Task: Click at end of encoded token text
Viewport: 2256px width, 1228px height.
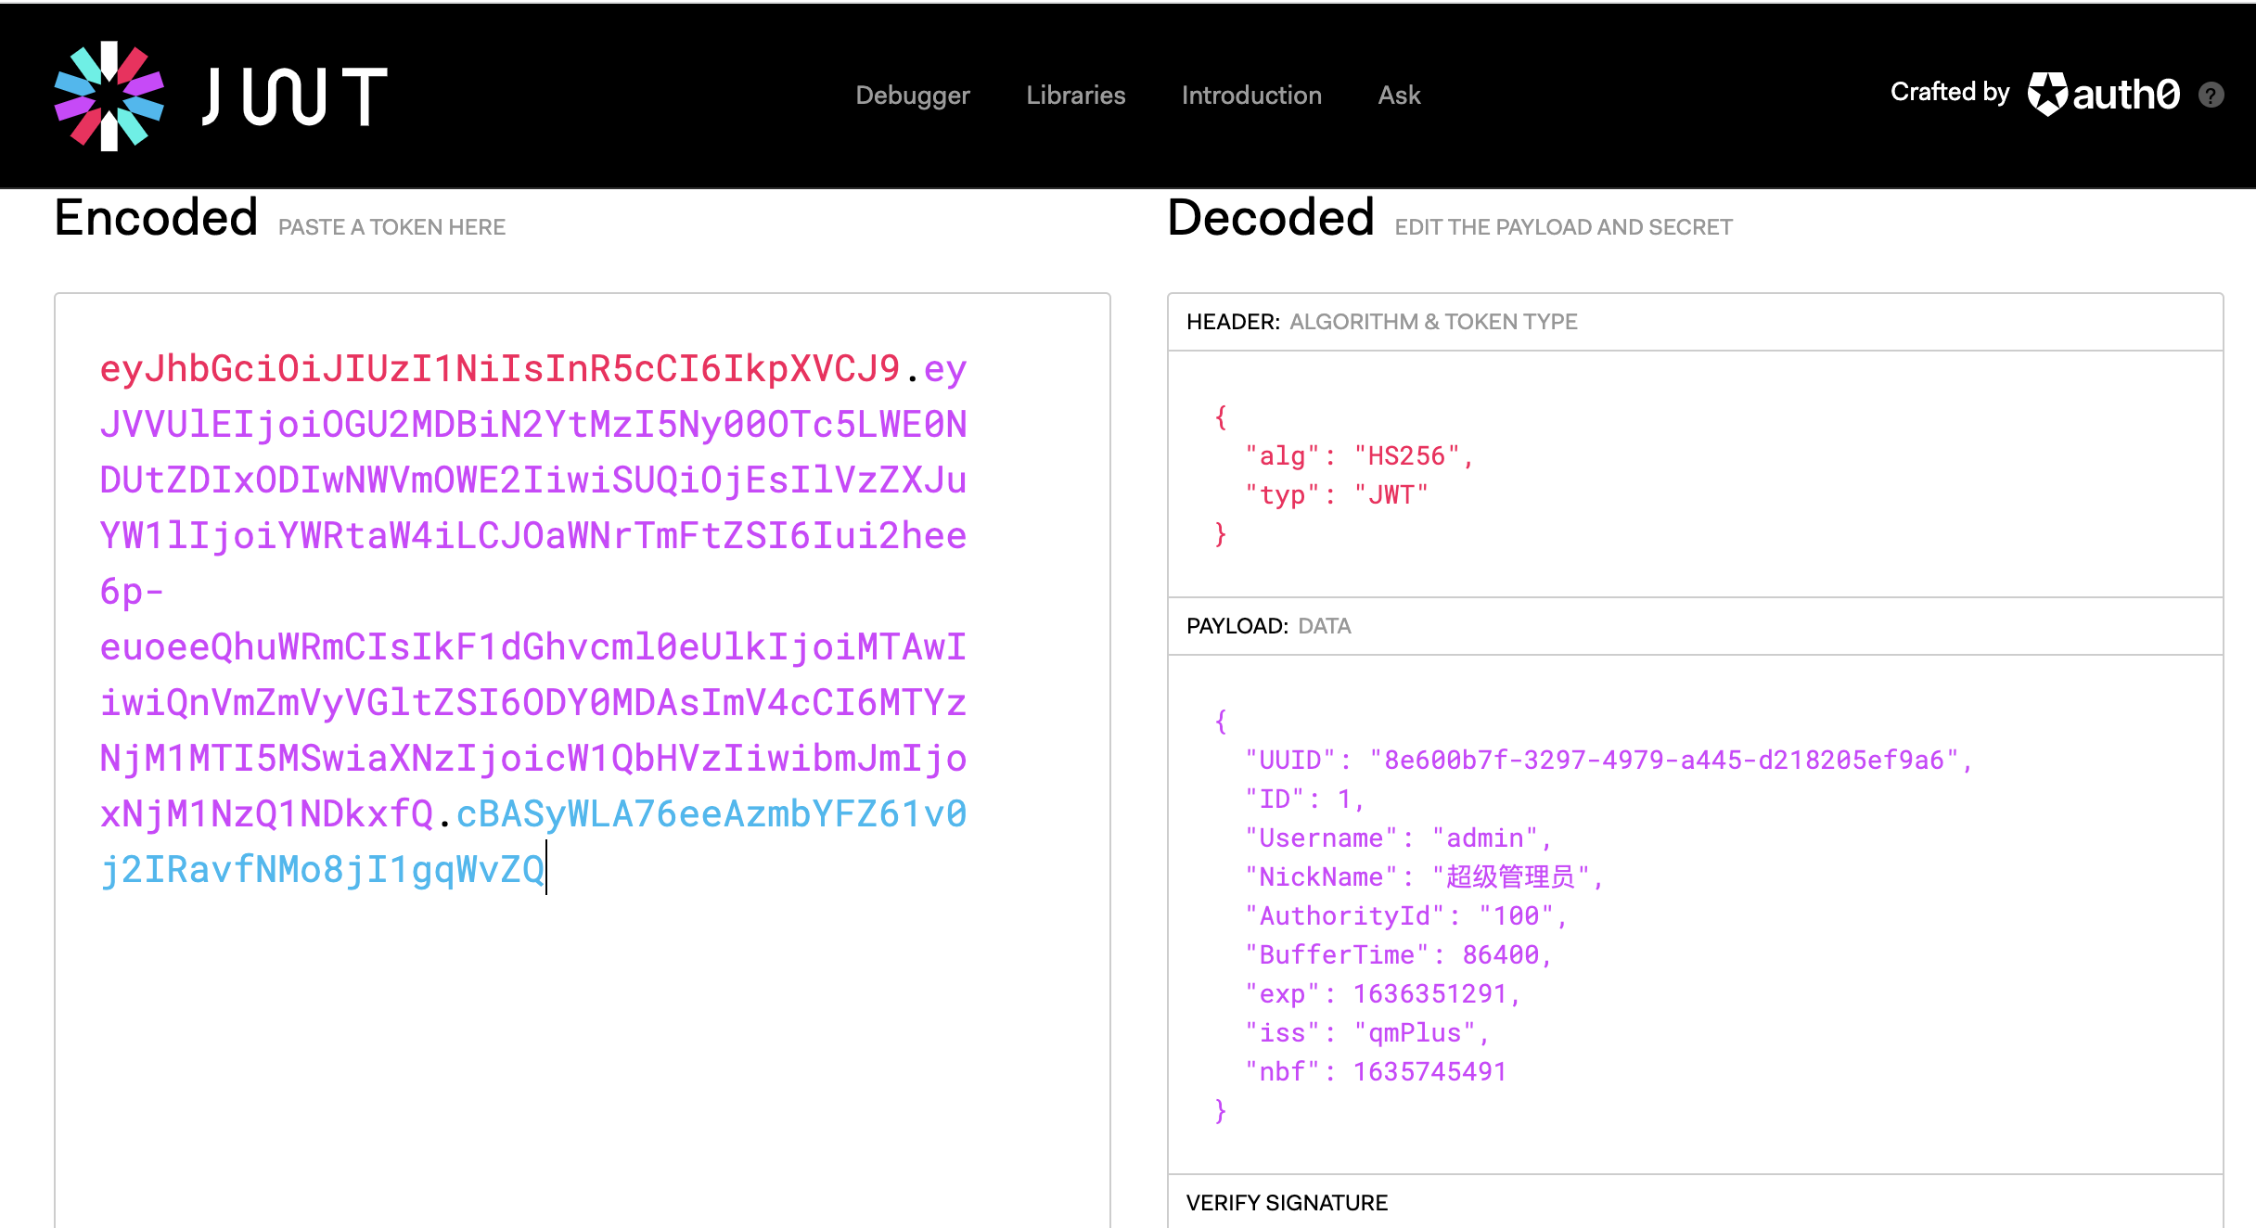Action: pos(545,869)
